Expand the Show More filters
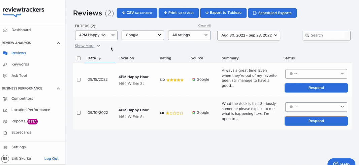 click(x=88, y=46)
